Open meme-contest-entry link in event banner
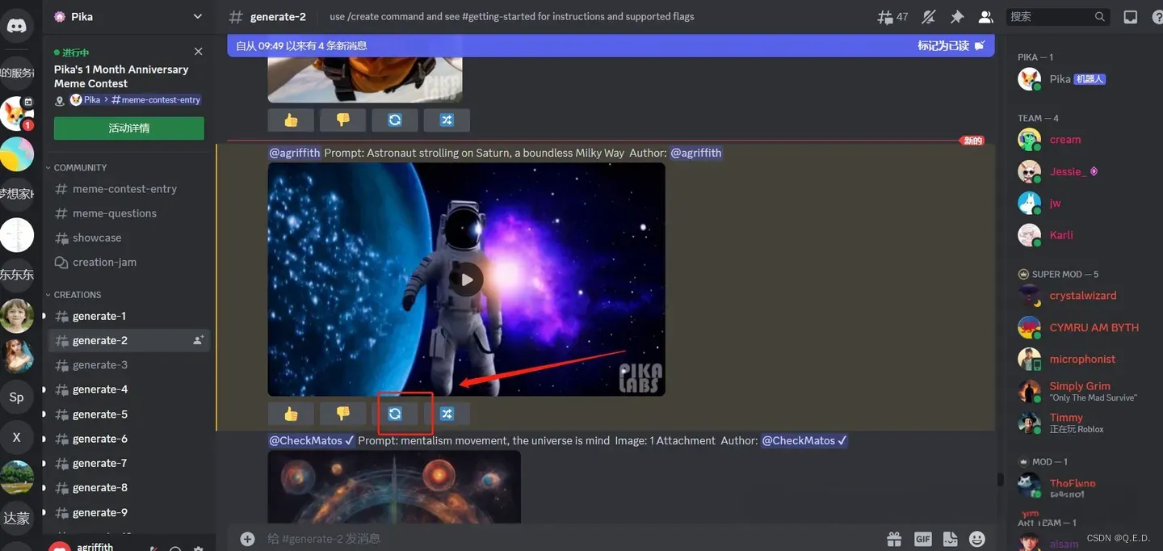1163x551 pixels. (x=155, y=100)
